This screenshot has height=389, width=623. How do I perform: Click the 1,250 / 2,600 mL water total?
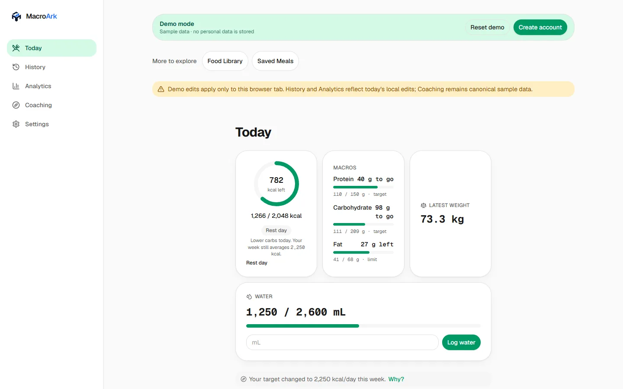pyautogui.click(x=296, y=312)
